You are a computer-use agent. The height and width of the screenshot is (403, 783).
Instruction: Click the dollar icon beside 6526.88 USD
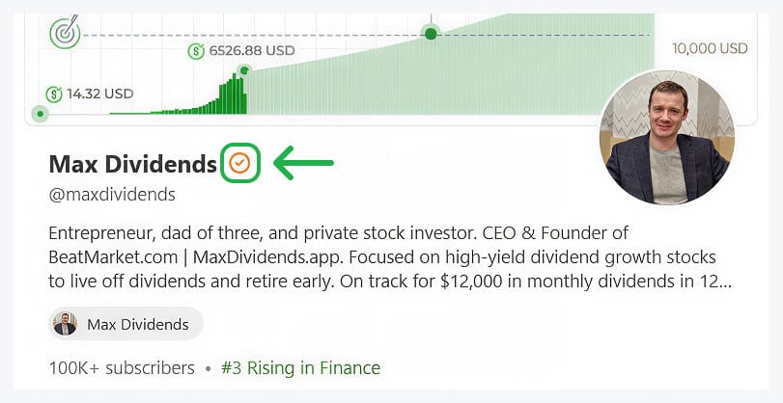[196, 51]
